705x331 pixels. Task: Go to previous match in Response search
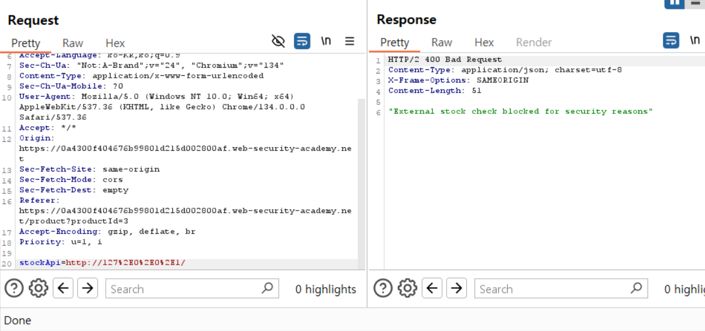pos(432,288)
